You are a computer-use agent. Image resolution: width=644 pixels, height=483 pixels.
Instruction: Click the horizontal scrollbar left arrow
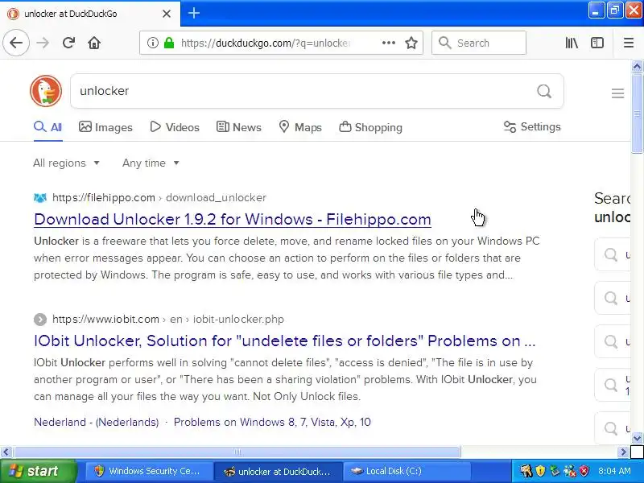[6, 452]
